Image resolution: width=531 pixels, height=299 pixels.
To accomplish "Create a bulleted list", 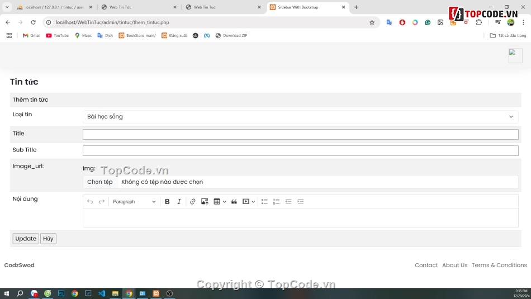I will click(x=264, y=202).
